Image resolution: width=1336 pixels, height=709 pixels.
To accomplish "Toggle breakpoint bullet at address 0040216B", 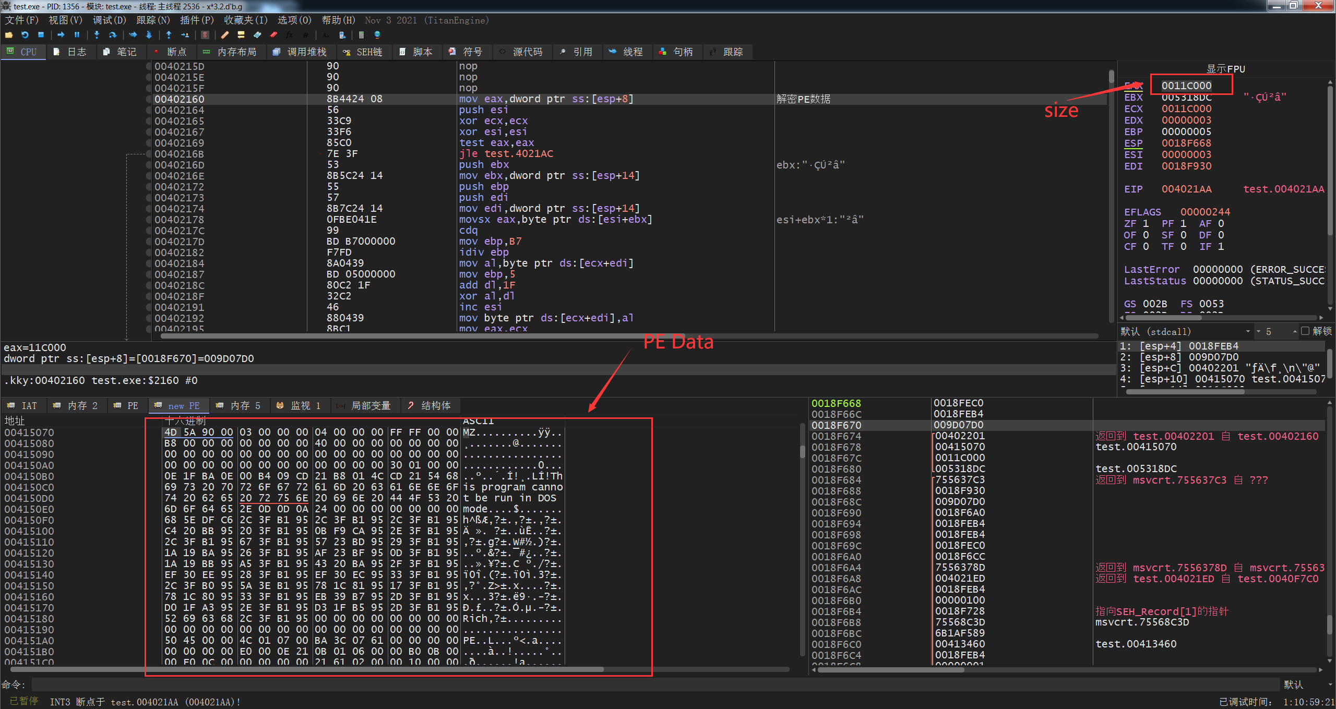I will tap(149, 154).
